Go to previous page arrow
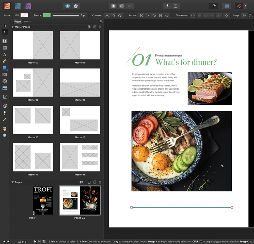Screen dimensions: 254x244 click(x=8, y=241)
